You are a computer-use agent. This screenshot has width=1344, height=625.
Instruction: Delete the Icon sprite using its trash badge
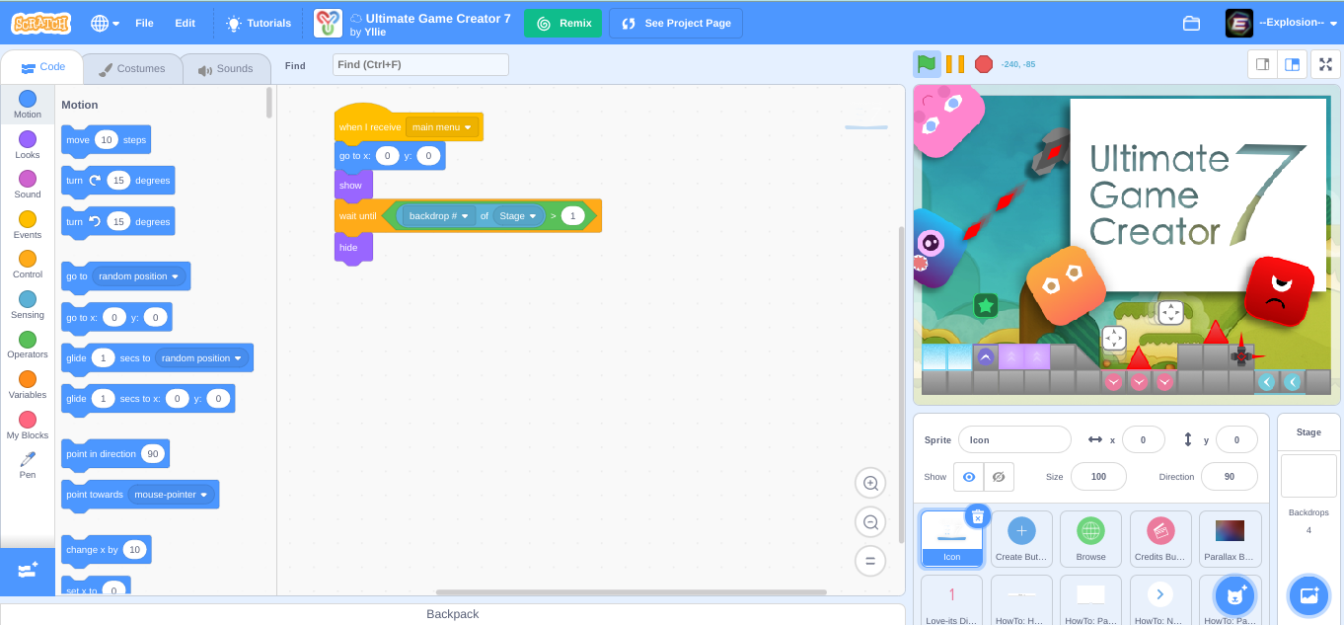coord(977,515)
